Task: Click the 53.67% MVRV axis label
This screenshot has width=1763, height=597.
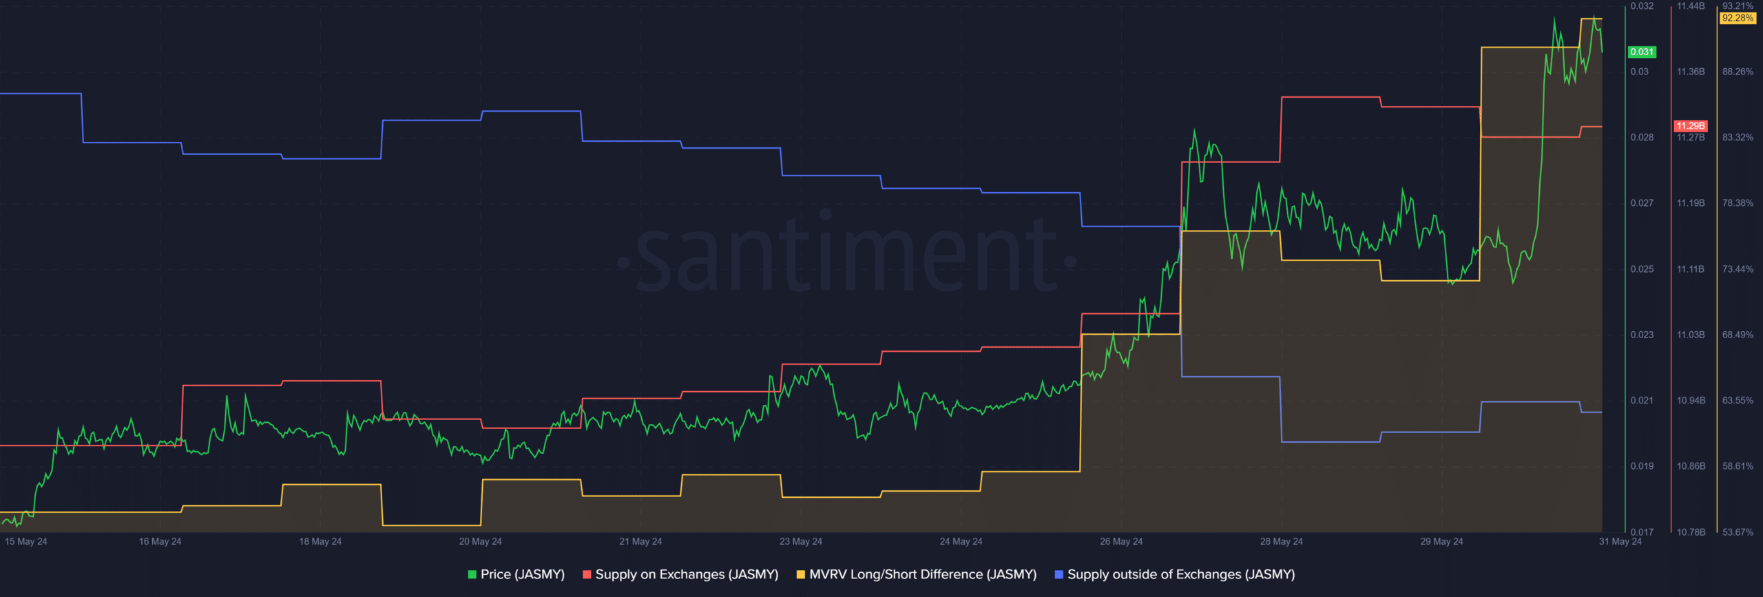Action: click(1738, 532)
